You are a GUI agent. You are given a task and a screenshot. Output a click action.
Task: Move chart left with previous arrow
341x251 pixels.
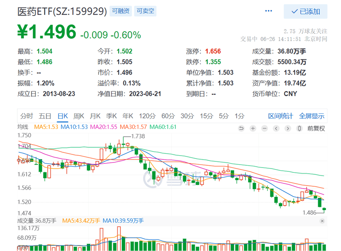point(276,129)
